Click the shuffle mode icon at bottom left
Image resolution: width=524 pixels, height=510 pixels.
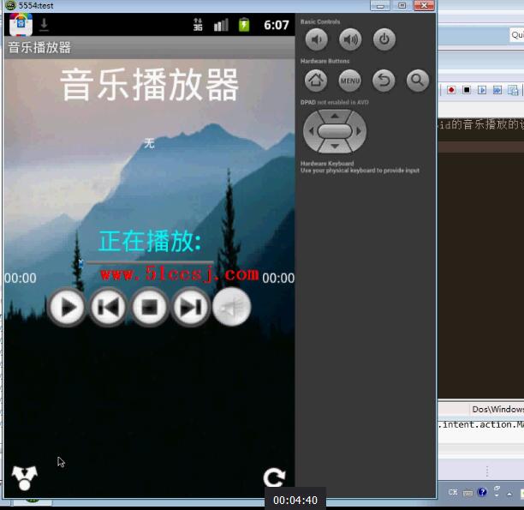(x=24, y=477)
